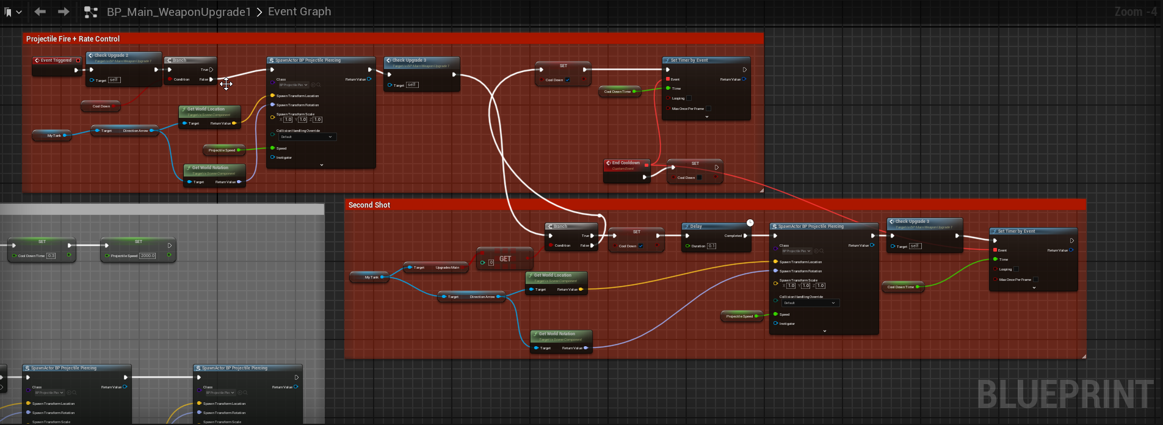Click Speed pin on Second Shot SpawnActor
The width and height of the screenshot is (1163, 425).
pyautogui.click(x=775, y=314)
